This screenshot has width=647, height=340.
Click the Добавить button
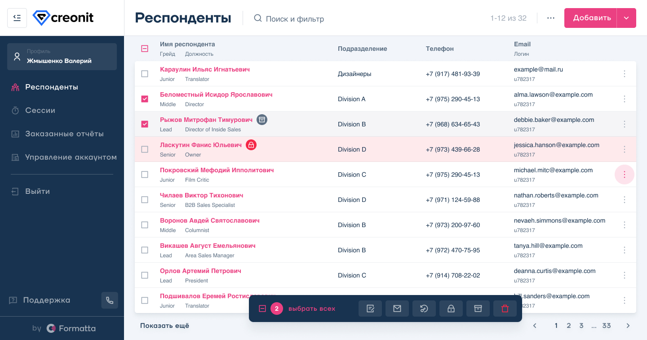[x=592, y=18]
